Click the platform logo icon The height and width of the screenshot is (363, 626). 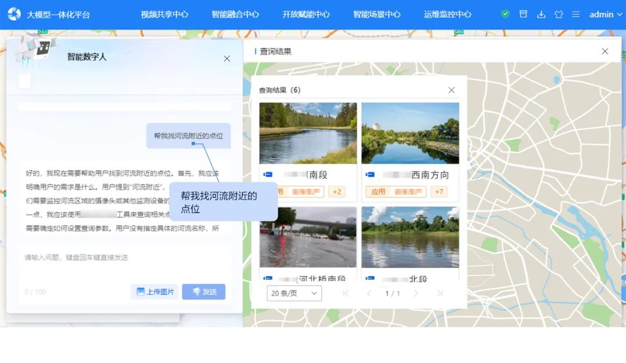coord(14,14)
